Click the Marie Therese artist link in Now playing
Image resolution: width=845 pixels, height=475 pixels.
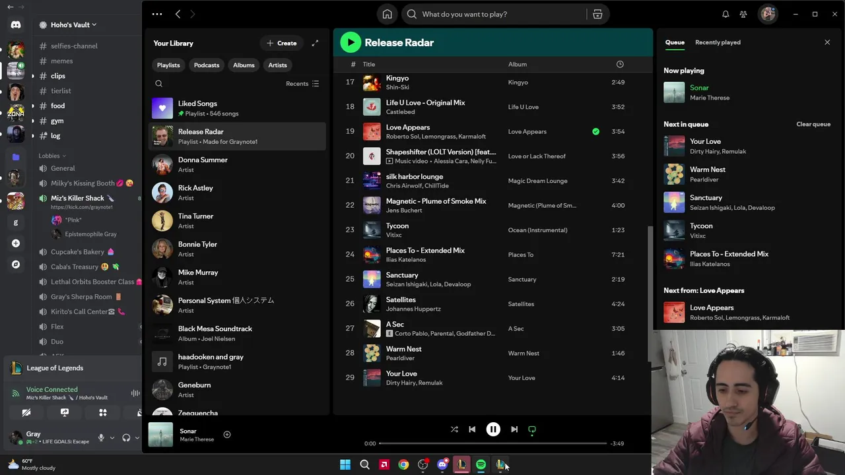coord(710,98)
